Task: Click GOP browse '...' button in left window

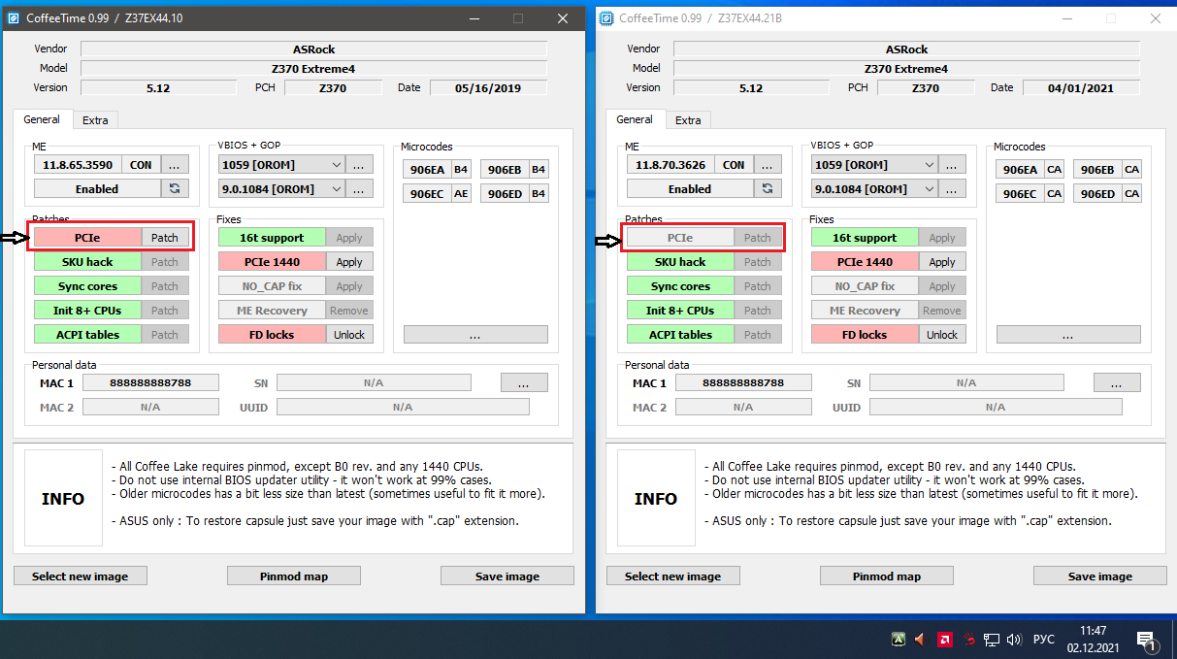Action: 359,189
